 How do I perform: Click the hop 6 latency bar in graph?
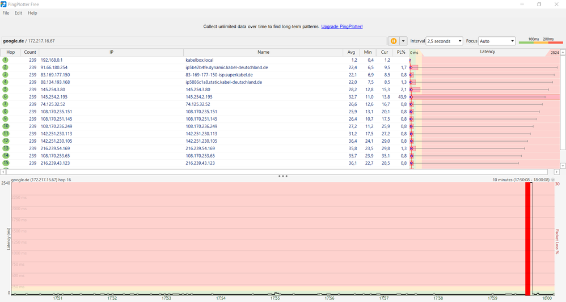pos(485,97)
